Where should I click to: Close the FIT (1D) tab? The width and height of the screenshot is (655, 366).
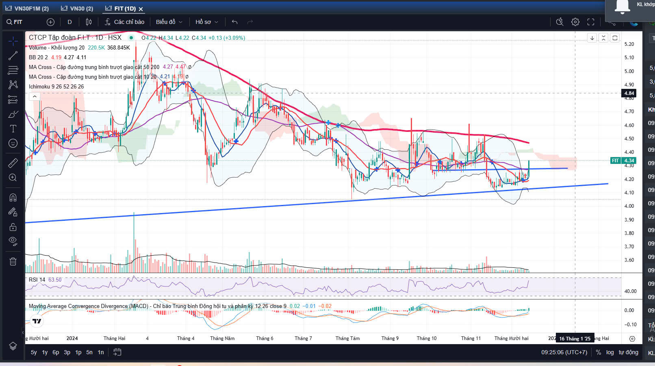click(x=141, y=9)
